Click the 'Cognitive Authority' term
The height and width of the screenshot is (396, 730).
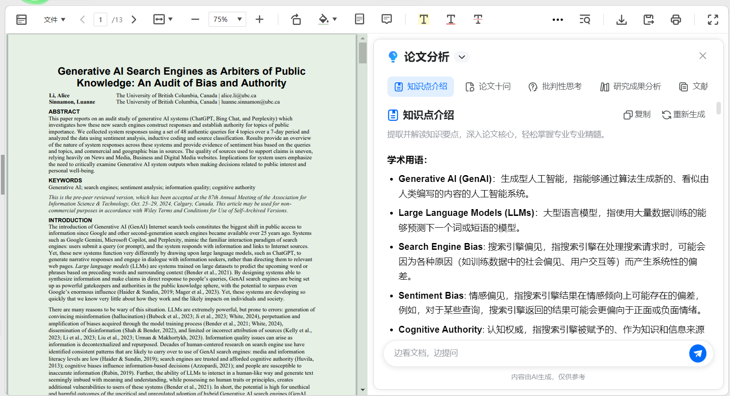(x=440, y=329)
